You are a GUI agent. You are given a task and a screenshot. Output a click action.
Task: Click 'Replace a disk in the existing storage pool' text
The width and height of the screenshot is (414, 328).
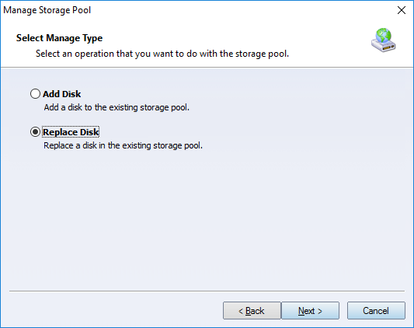[x=123, y=145]
